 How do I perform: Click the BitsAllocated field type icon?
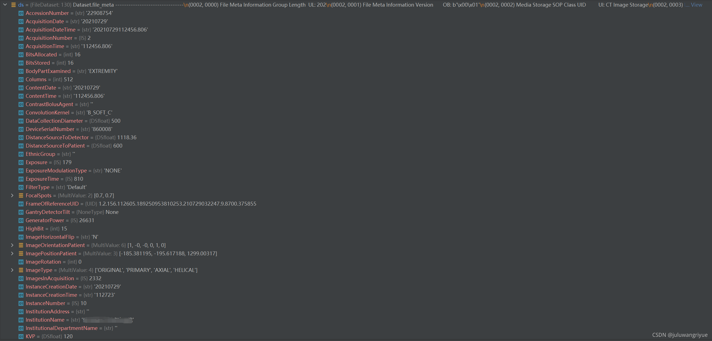[x=21, y=54]
